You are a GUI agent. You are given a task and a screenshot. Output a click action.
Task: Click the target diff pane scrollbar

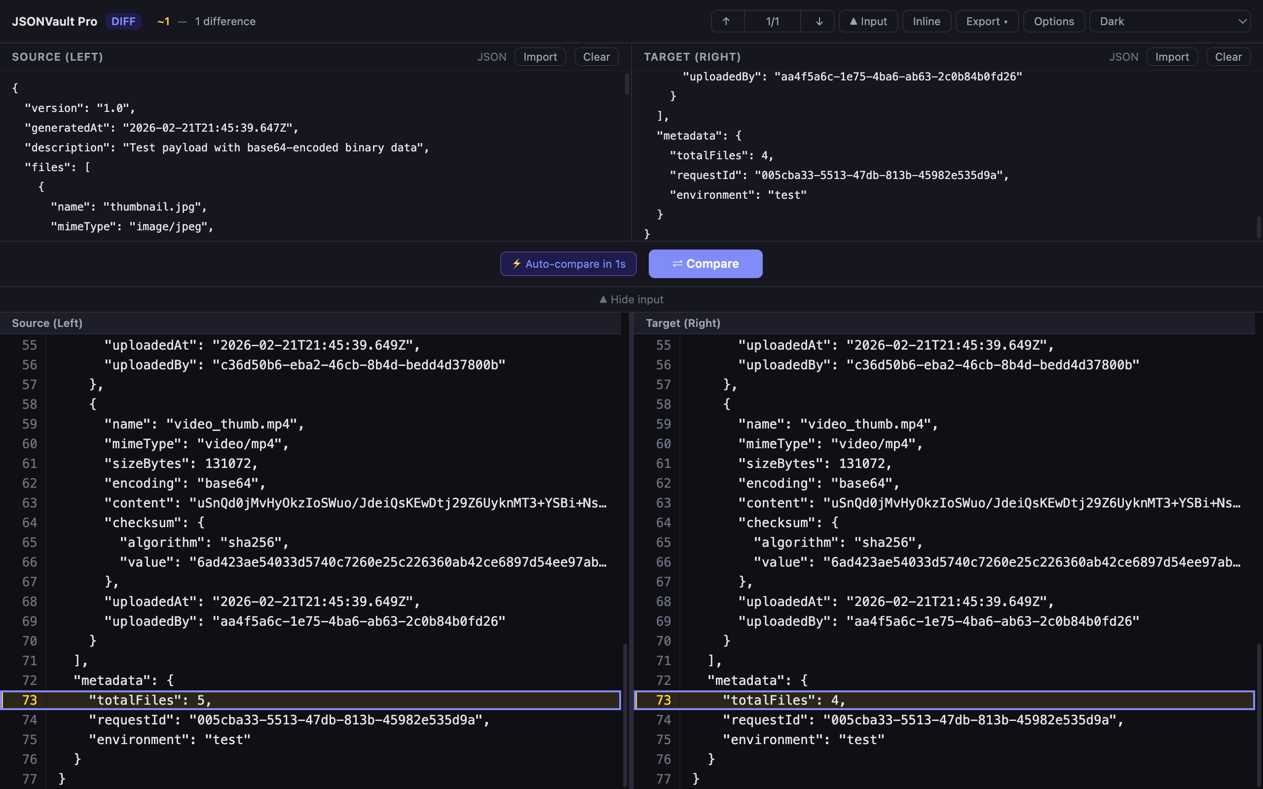point(1258,715)
